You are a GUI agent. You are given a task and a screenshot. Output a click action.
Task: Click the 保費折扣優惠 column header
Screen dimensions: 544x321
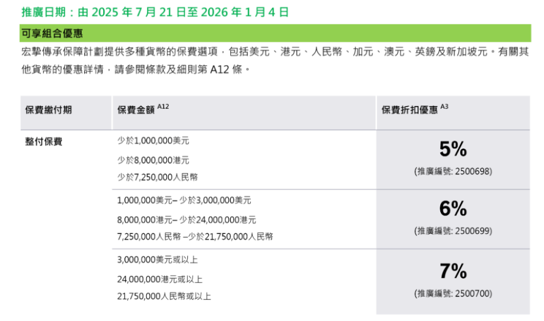[410, 110]
